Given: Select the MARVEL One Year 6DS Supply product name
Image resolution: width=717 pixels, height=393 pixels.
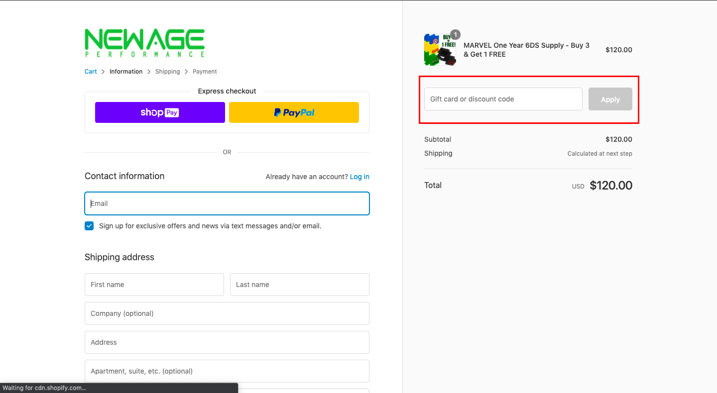Looking at the screenshot, I should (x=526, y=50).
